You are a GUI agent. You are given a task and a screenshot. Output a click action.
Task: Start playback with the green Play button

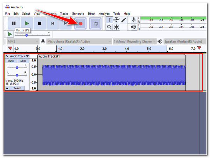point(27,23)
